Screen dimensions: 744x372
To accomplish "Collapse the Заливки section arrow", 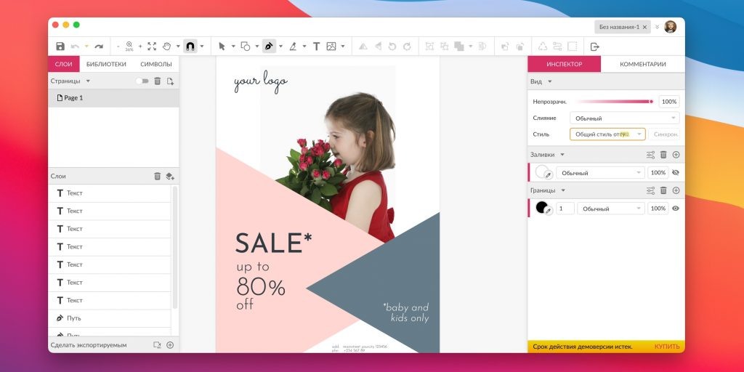I will 562,155.
